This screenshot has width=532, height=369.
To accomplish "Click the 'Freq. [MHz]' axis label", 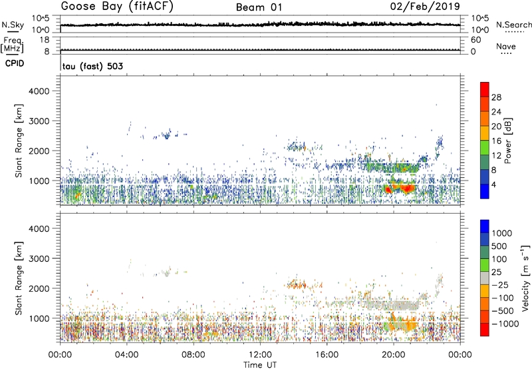I will tap(12, 45).
